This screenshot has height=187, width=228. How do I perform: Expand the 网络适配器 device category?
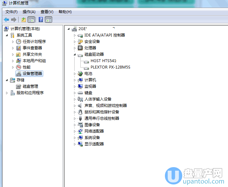coord(75,131)
